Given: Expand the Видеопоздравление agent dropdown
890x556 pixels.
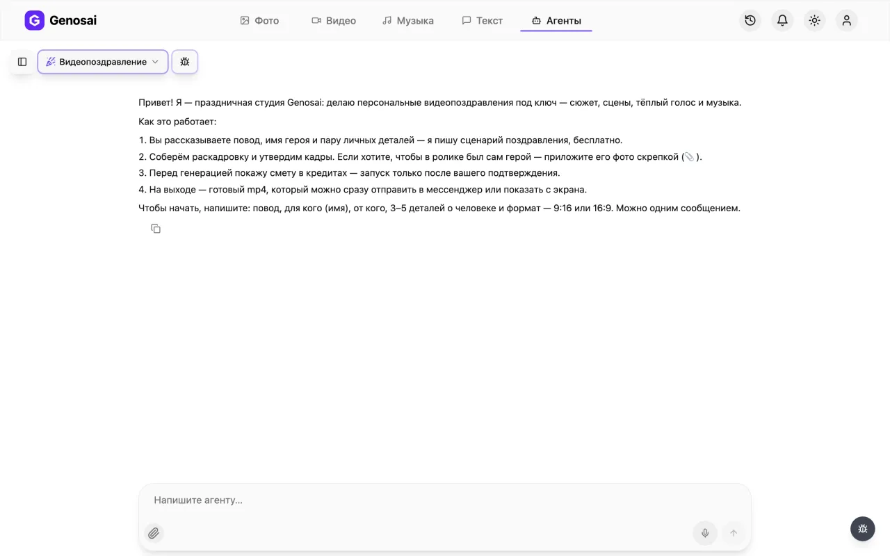Looking at the screenshot, I should click(x=103, y=62).
